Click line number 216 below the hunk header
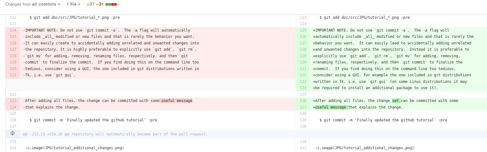The image size is (487, 152). [303, 142]
